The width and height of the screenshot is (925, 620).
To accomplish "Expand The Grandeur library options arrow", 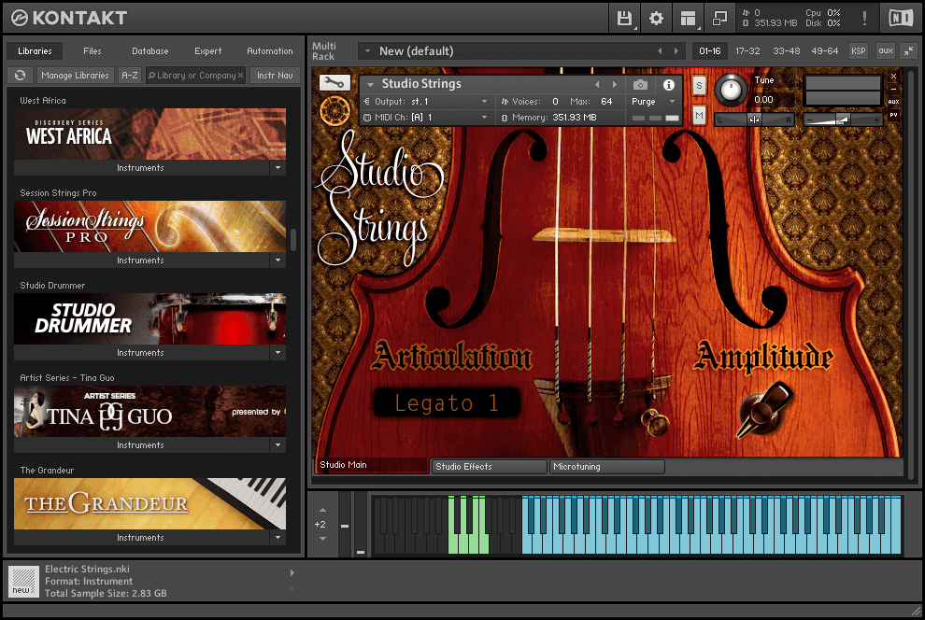I will [x=277, y=538].
